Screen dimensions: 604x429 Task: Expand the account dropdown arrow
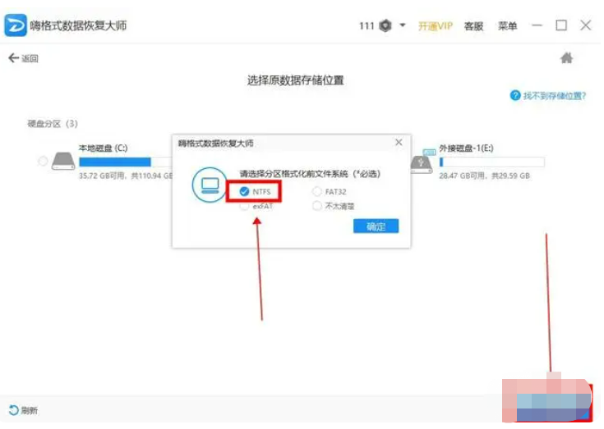(403, 25)
